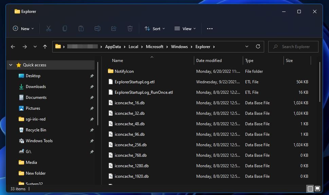Open Recycle Bin in sidebar
Screen dimensions: 329x195
coord(36,130)
